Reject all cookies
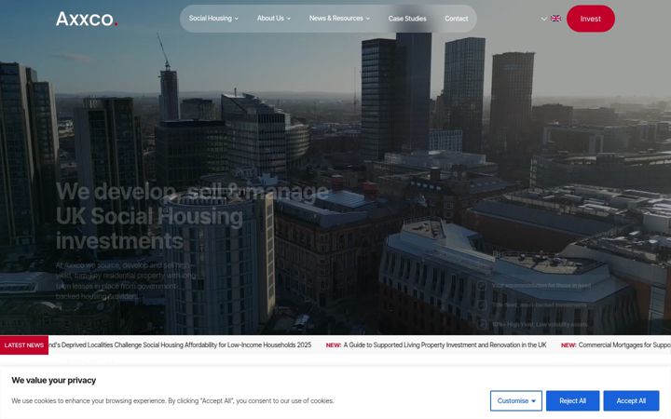The image size is (671, 419). 572,400
